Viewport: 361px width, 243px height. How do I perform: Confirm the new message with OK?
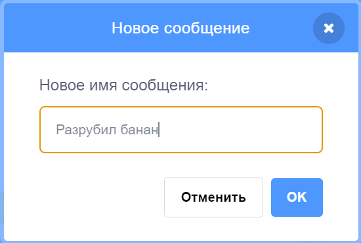(x=297, y=197)
